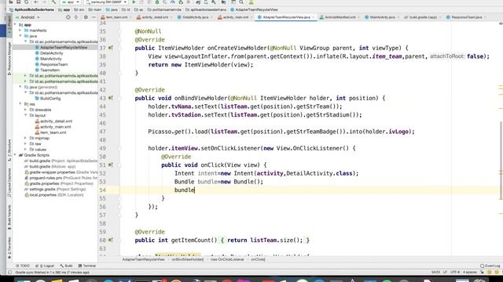This screenshot has width=503, height=282.
Task: Click override gutter icon on line 43
Action: click(110, 98)
